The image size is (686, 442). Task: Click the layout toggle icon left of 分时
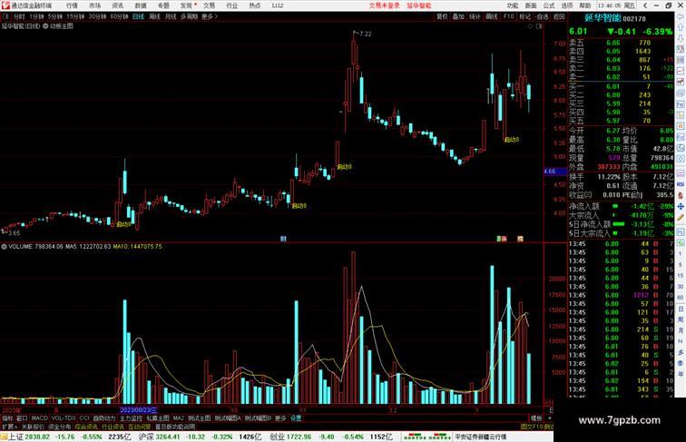[x=6, y=16]
